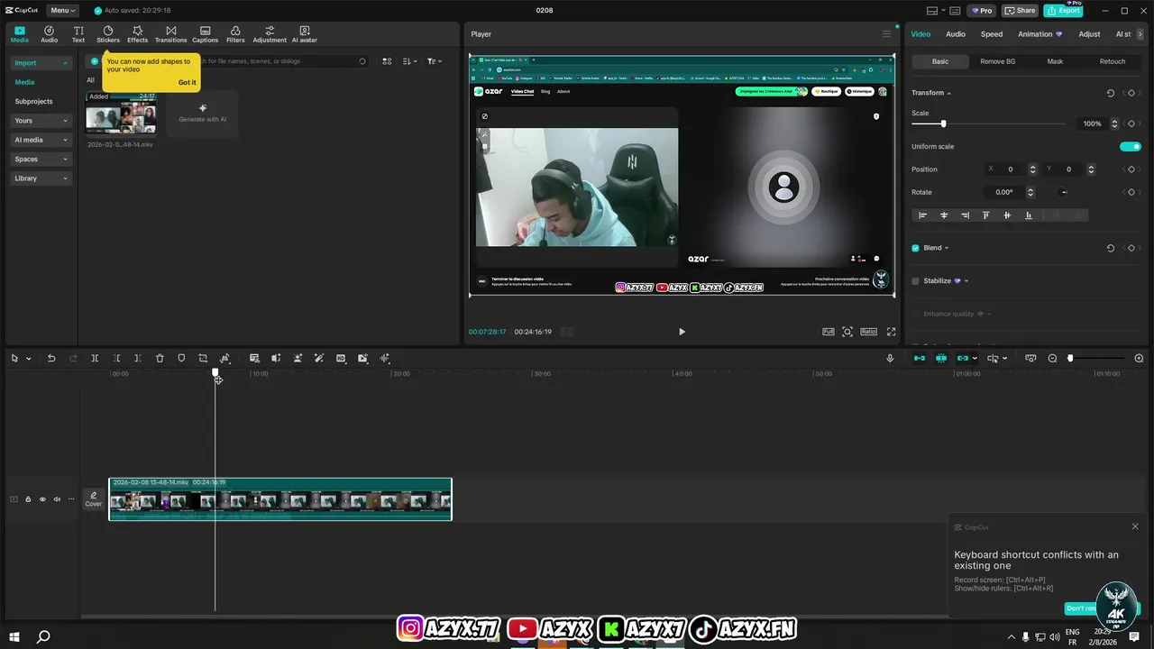Open the Player hamburger menu
Screen dimensions: 1154x649
point(886,34)
